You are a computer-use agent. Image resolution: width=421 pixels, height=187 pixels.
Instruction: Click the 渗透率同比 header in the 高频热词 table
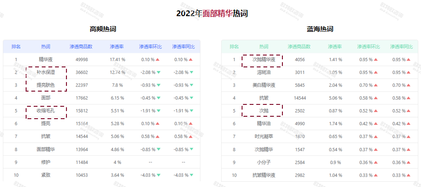(183, 47)
